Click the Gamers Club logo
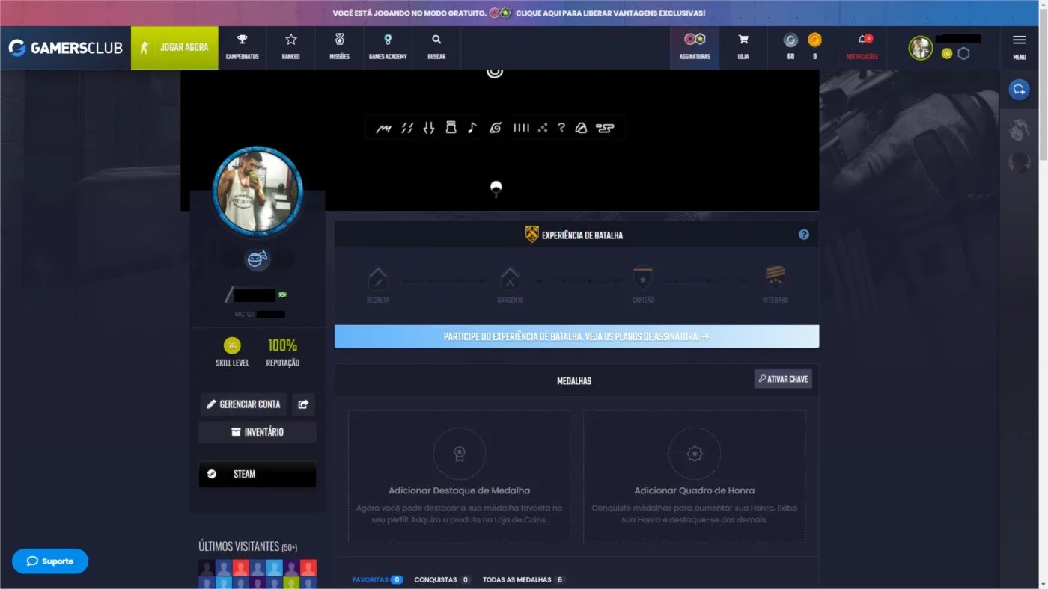The width and height of the screenshot is (1048, 589). pyautogui.click(x=65, y=48)
